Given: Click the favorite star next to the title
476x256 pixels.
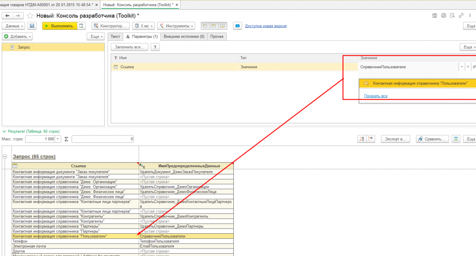Looking at the screenshot, I should (30, 16).
